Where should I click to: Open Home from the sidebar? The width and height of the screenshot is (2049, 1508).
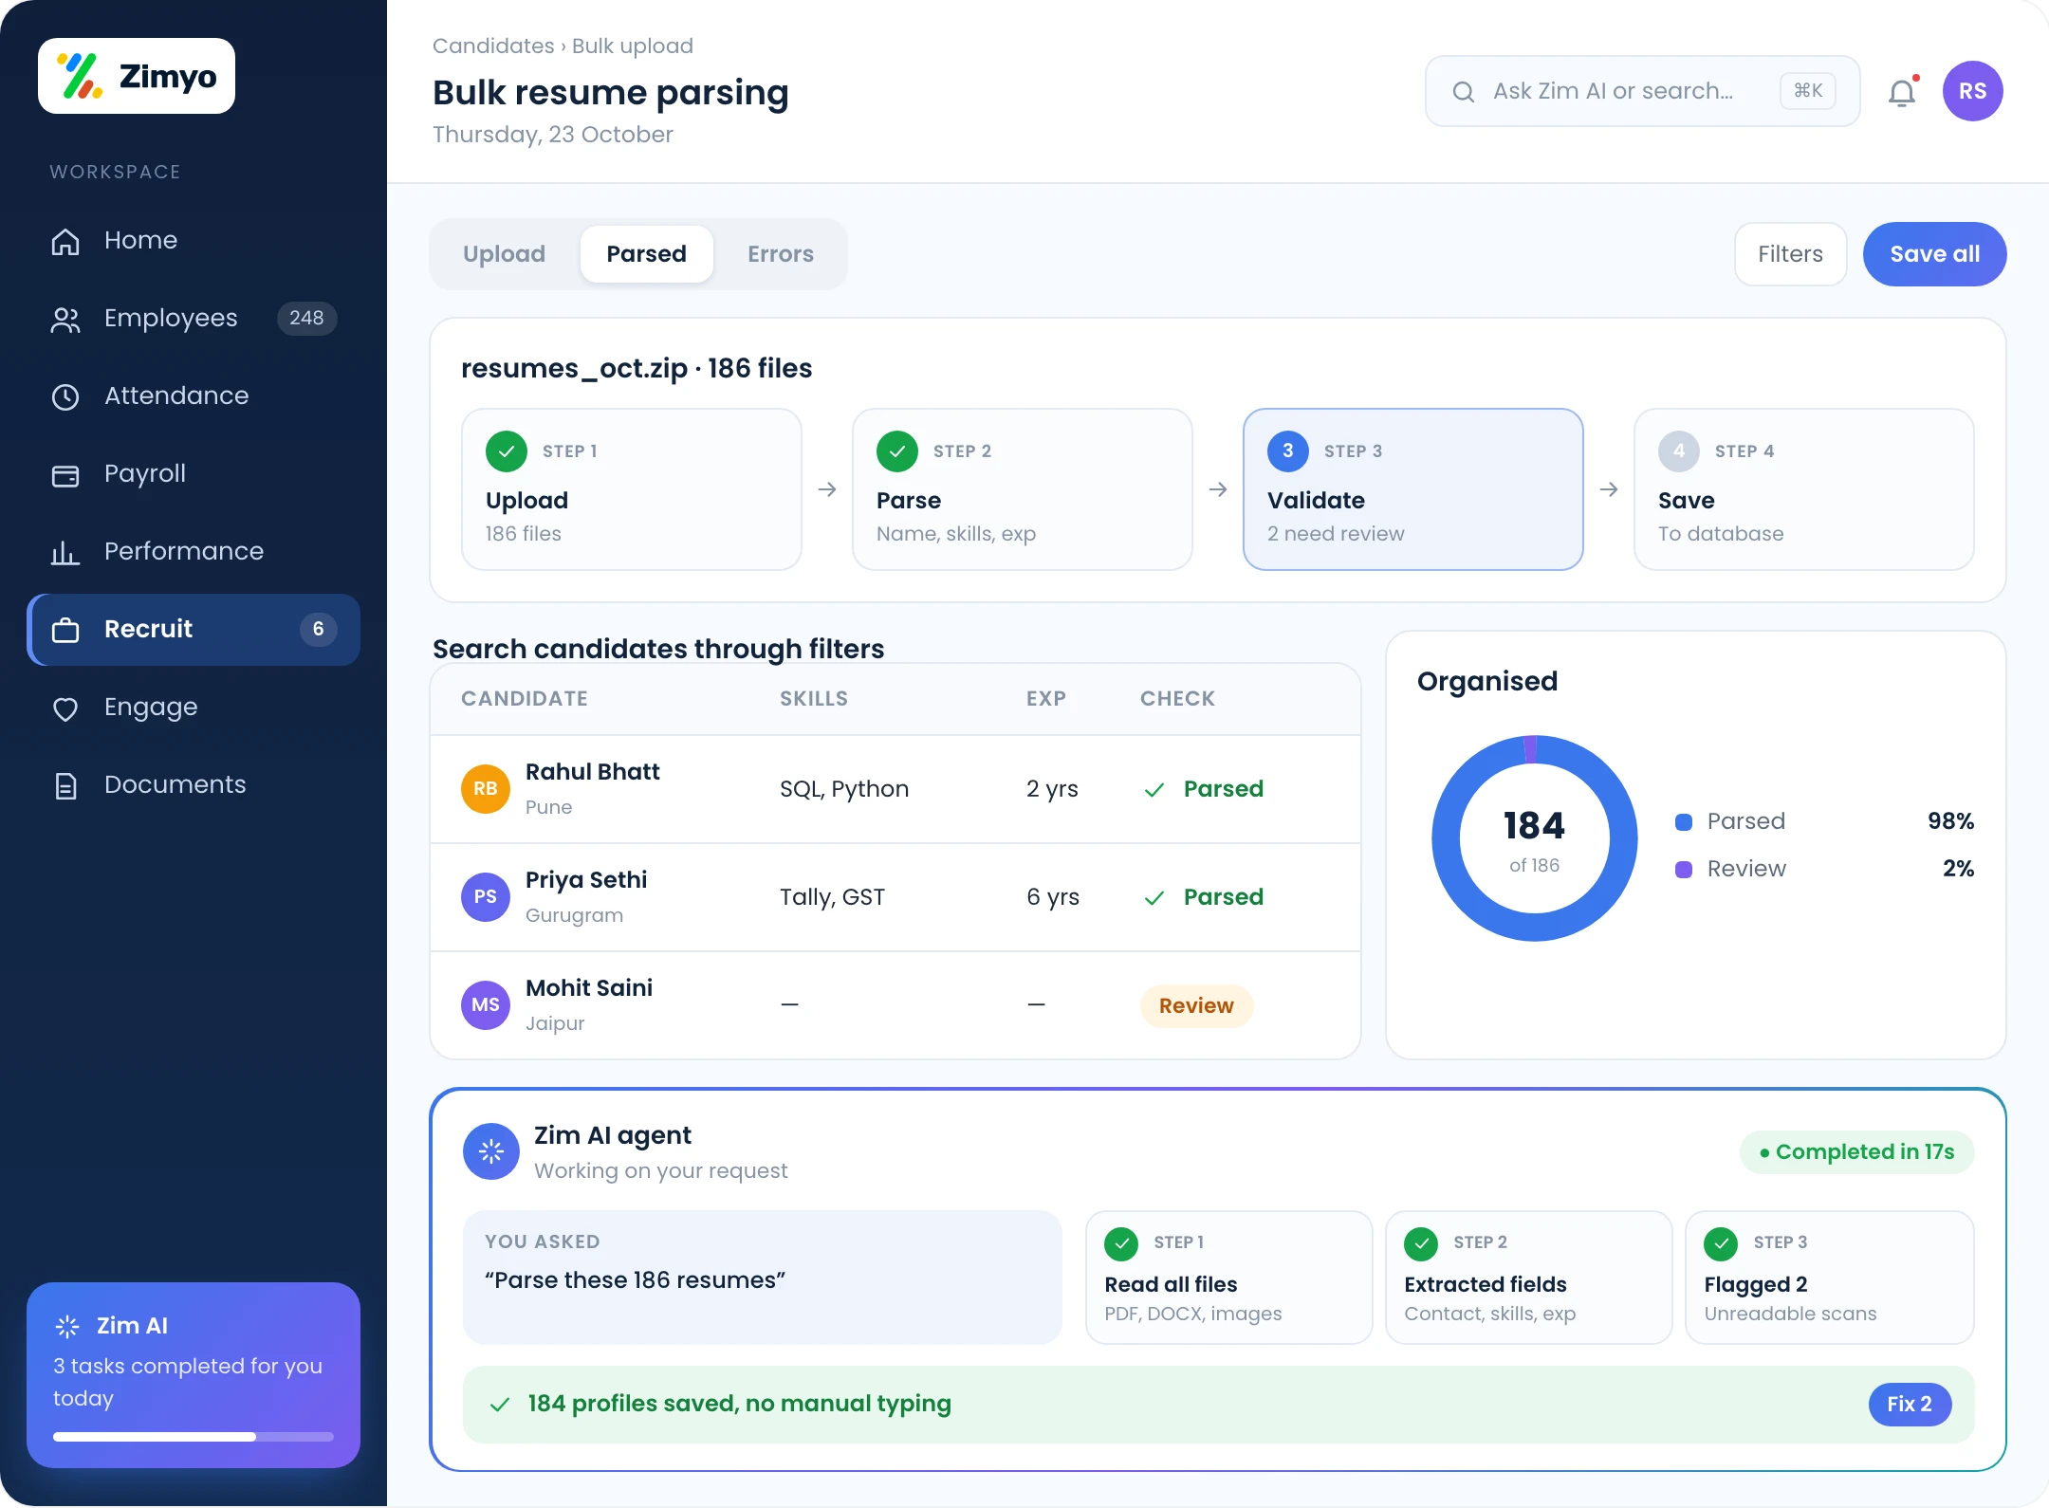pos(194,240)
